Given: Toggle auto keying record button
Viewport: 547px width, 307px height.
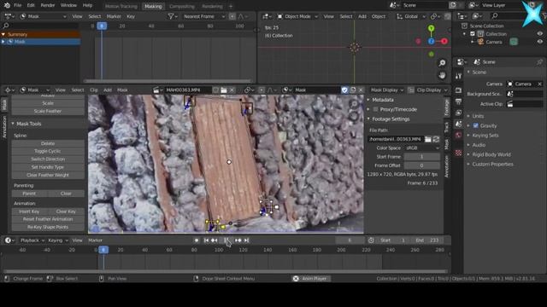Looking at the screenshot, I should click(197, 240).
